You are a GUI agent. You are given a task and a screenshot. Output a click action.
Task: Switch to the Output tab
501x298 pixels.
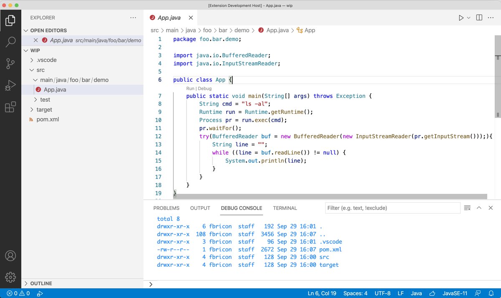click(x=200, y=208)
